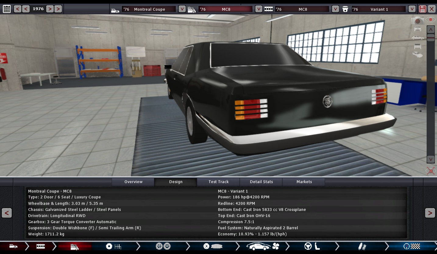The width and height of the screenshot is (437, 254).
Task: Switch to the Design tab
Action: 176,182
